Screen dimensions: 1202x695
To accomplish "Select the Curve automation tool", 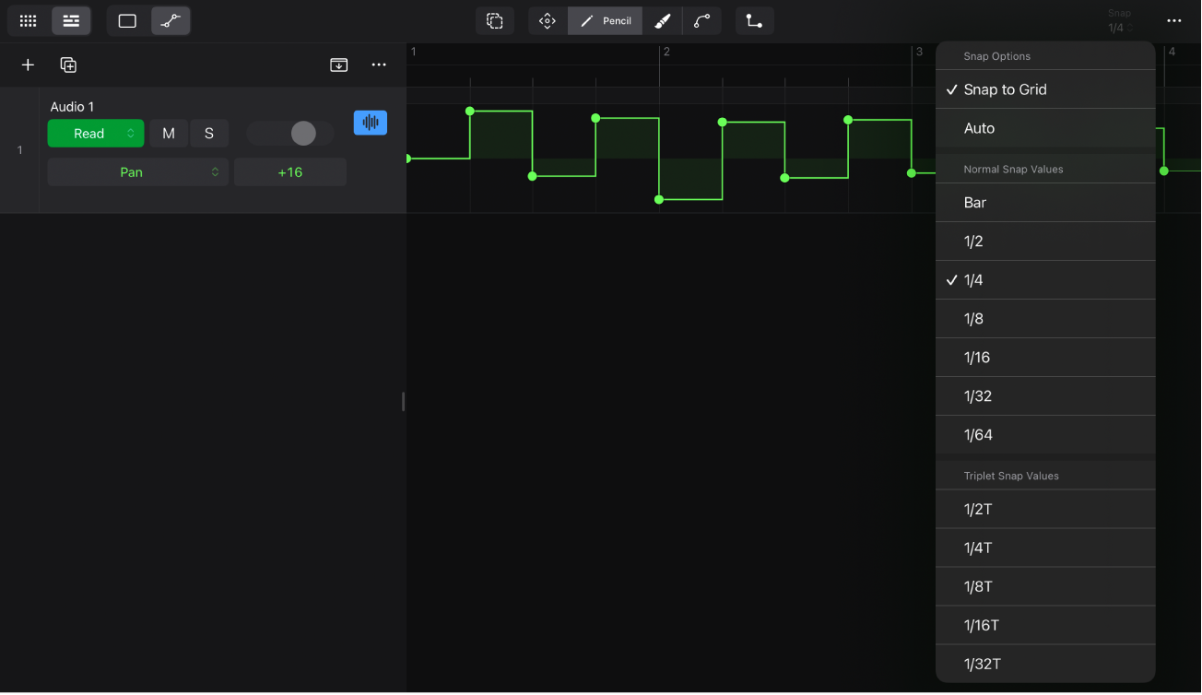I will pos(701,20).
